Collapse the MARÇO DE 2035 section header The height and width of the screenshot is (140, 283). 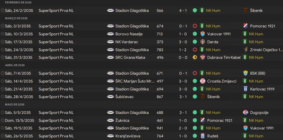tap(16, 18)
